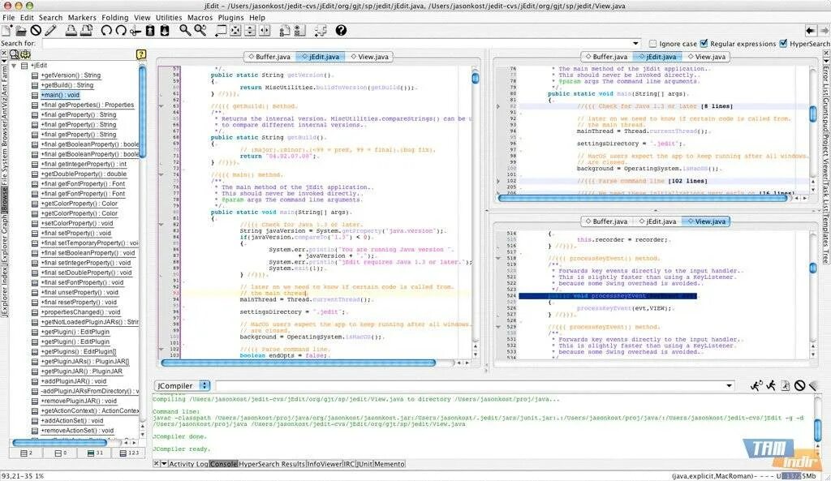Unsplit the edit panes icon

pyautogui.click(x=235, y=30)
